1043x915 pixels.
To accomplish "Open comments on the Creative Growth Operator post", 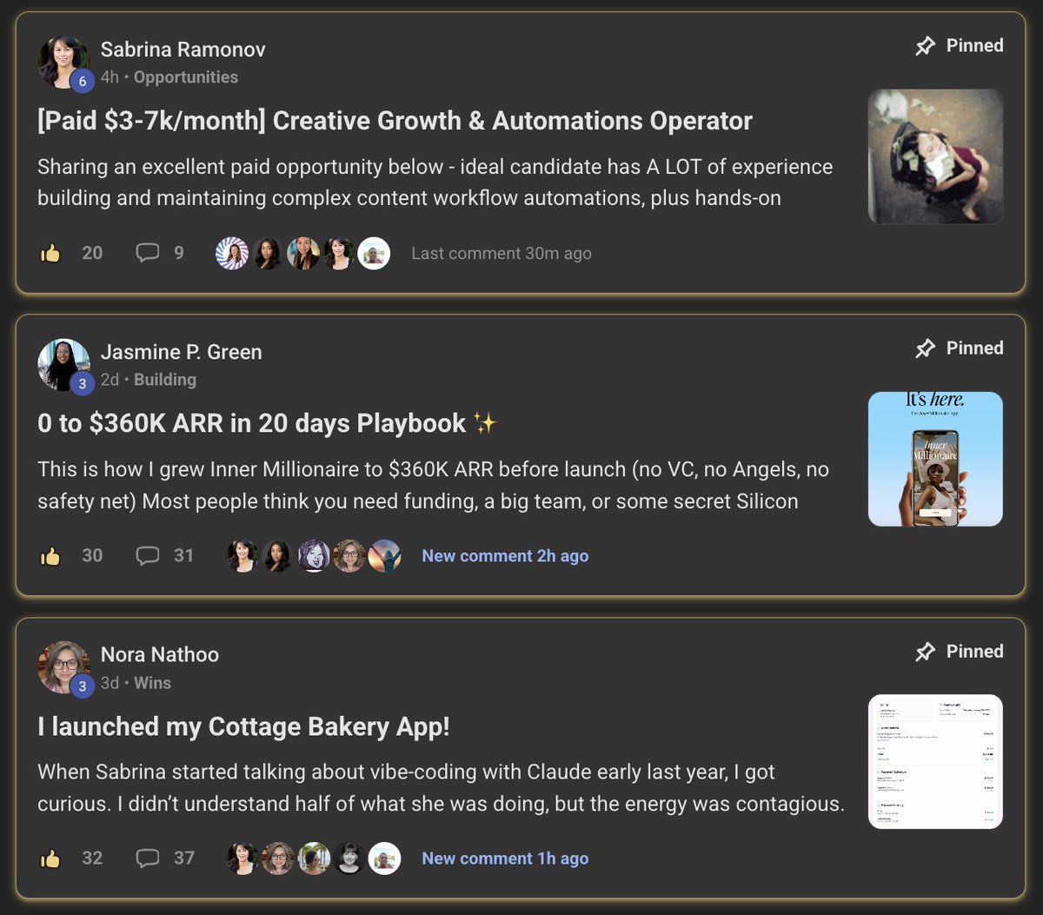I will (x=149, y=253).
